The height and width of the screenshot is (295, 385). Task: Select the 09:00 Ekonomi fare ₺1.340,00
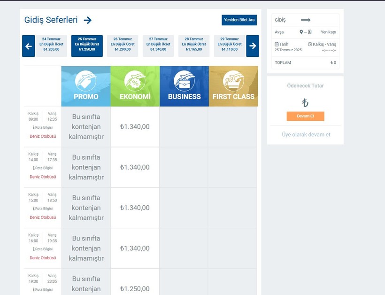click(x=135, y=126)
